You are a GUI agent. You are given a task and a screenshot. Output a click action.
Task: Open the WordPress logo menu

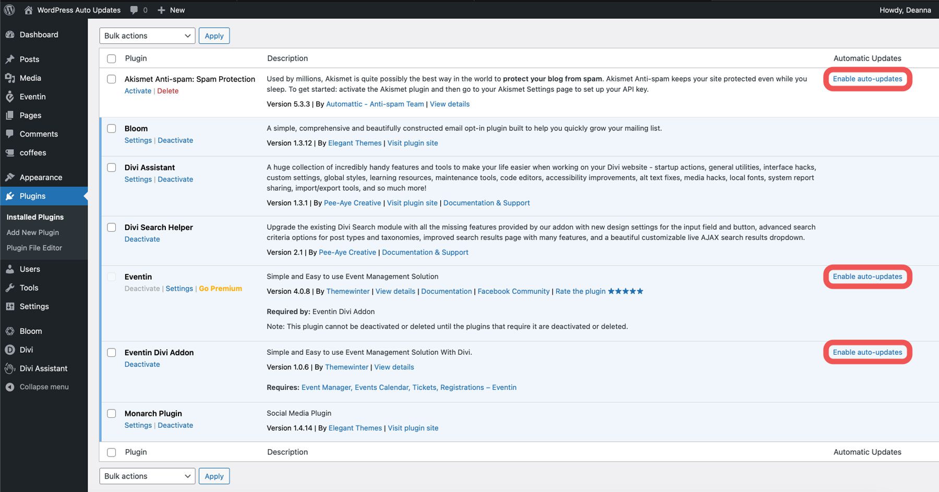8,9
